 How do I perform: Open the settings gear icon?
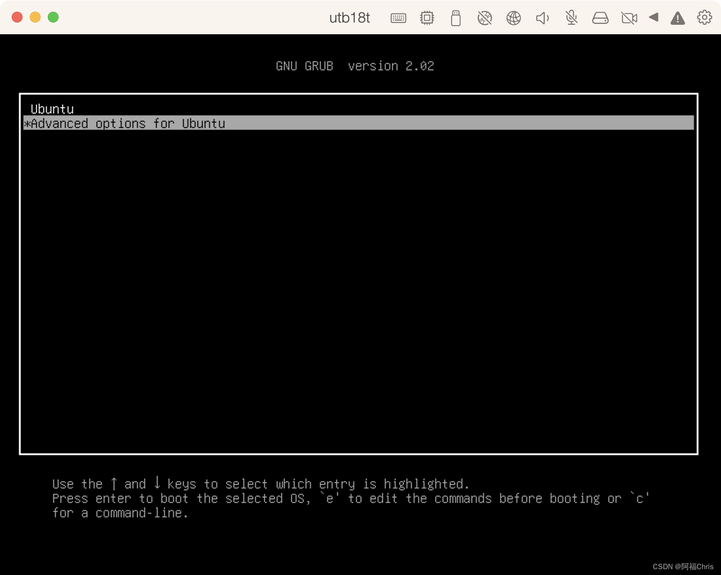(x=705, y=18)
